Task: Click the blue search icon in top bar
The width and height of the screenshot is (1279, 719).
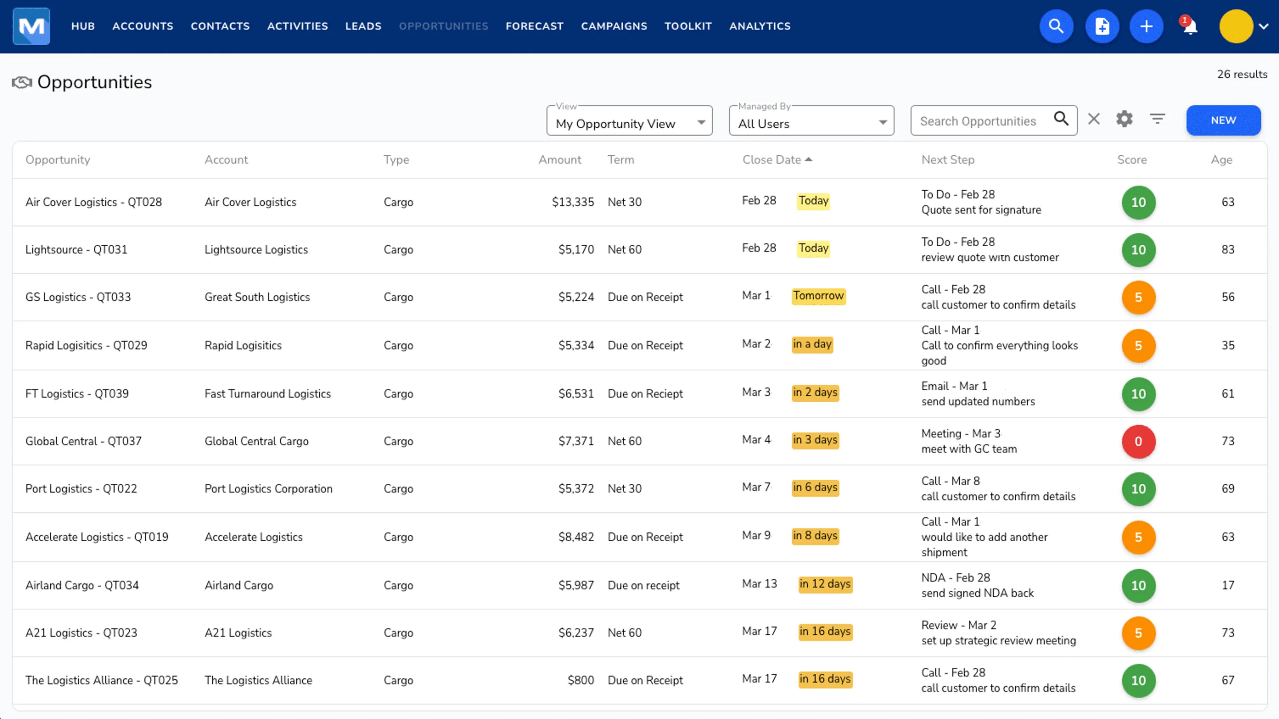Action: 1056,26
